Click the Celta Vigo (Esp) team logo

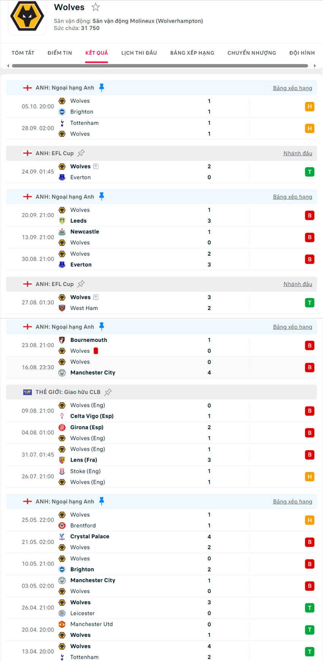pyautogui.click(x=62, y=416)
